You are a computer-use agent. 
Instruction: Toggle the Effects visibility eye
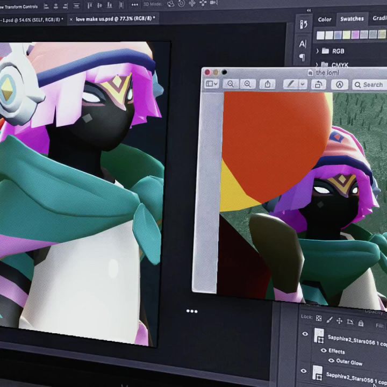tap(324, 350)
